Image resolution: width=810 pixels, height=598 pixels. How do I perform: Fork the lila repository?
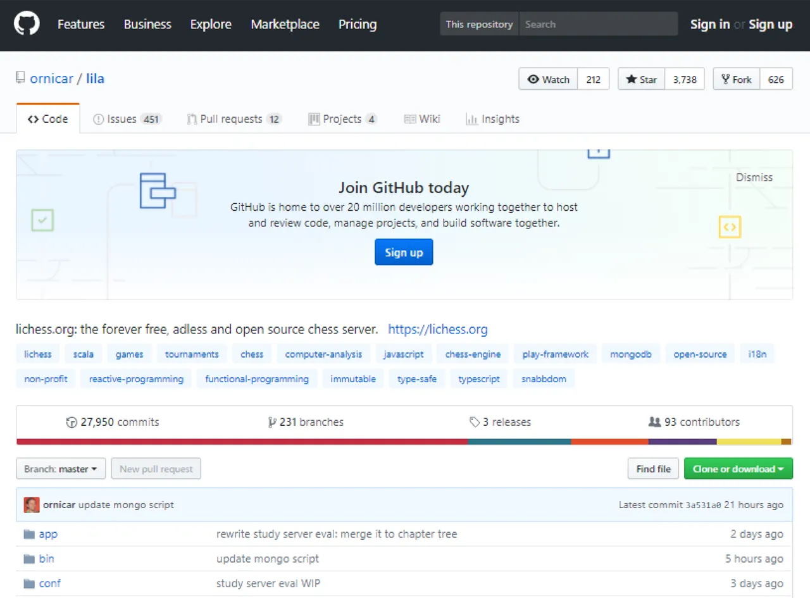pos(736,79)
